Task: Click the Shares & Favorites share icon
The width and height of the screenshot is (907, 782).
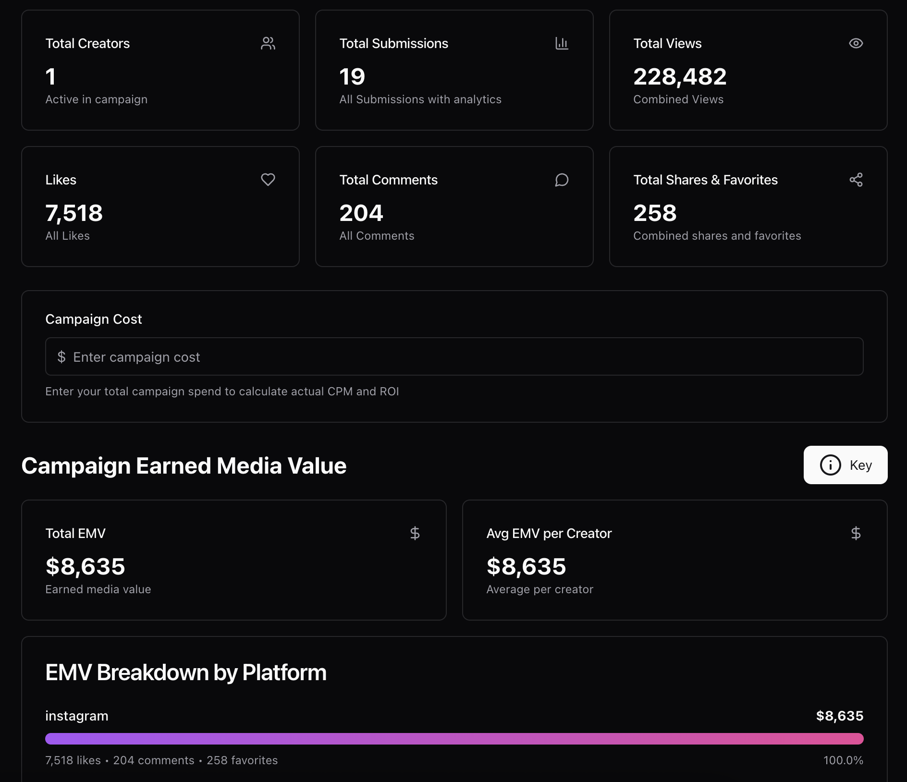Action: (x=856, y=180)
